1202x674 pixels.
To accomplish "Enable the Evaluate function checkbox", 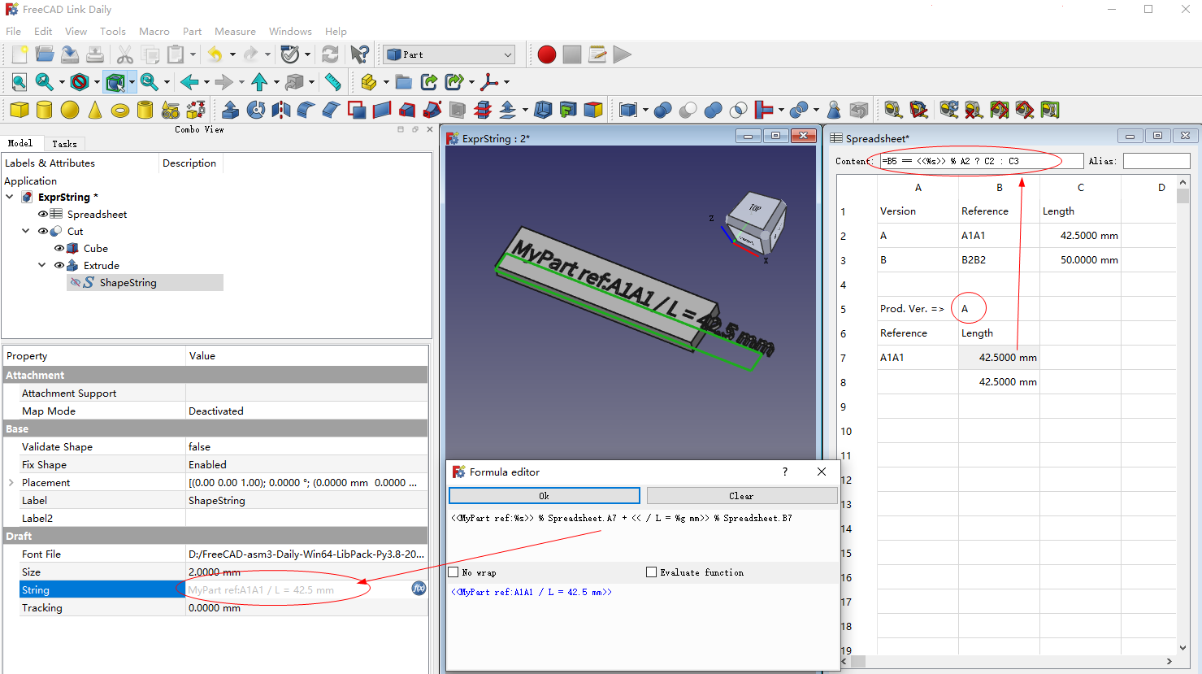I will (652, 572).
